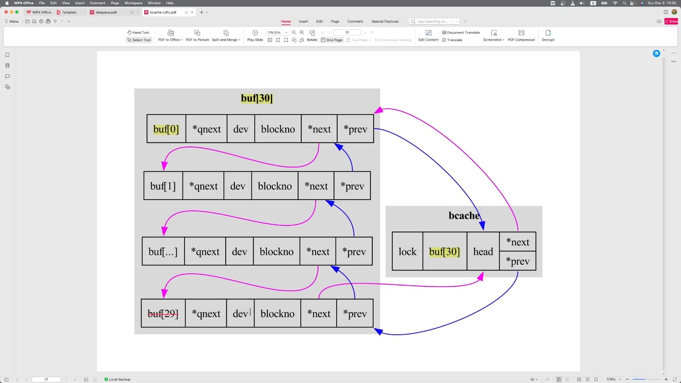Click the fit page icon
The image size is (681, 383).
[278, 40]
